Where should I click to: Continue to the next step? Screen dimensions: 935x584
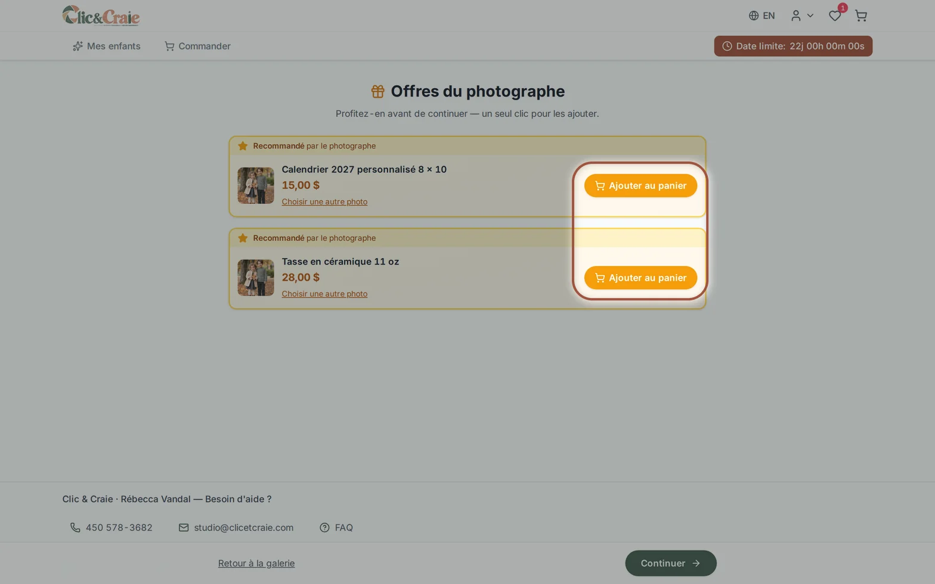(671, 563)
